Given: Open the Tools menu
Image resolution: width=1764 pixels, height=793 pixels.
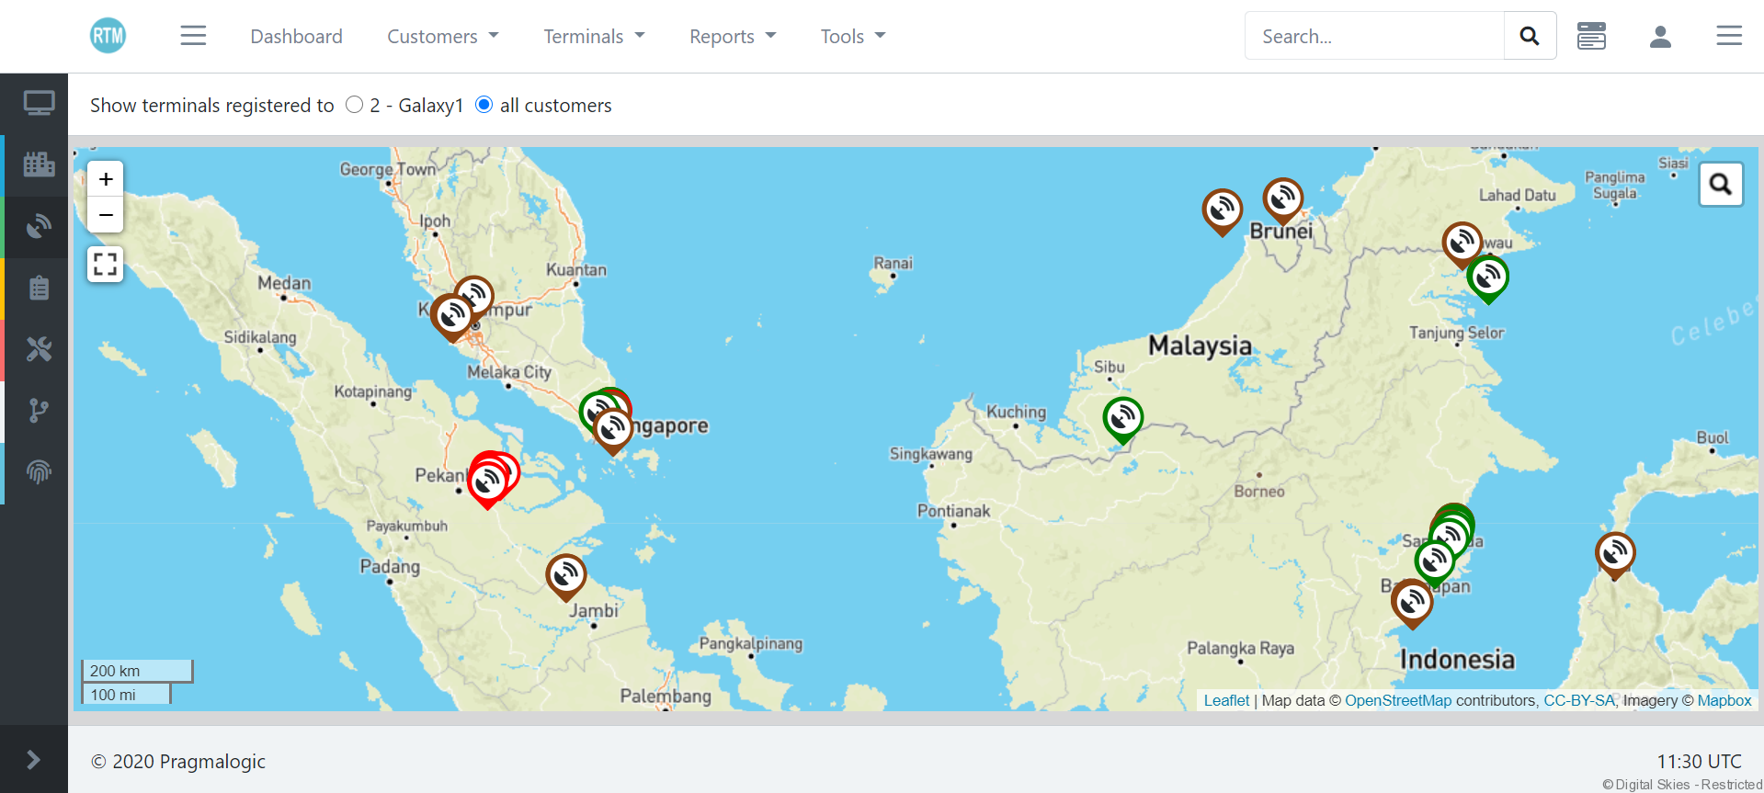Looking at the screenshot, I should coord(852,37).
